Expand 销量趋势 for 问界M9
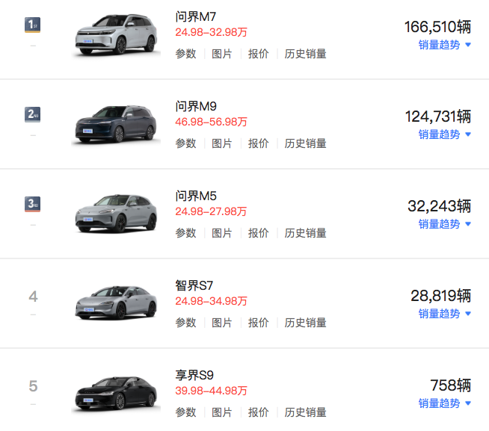The image size is (489, 431). pyautogui.click(x=444, y=134)
